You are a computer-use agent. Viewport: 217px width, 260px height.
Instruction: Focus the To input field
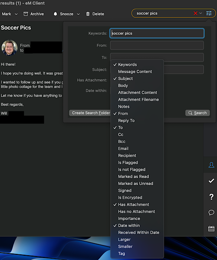pos(157,56)
